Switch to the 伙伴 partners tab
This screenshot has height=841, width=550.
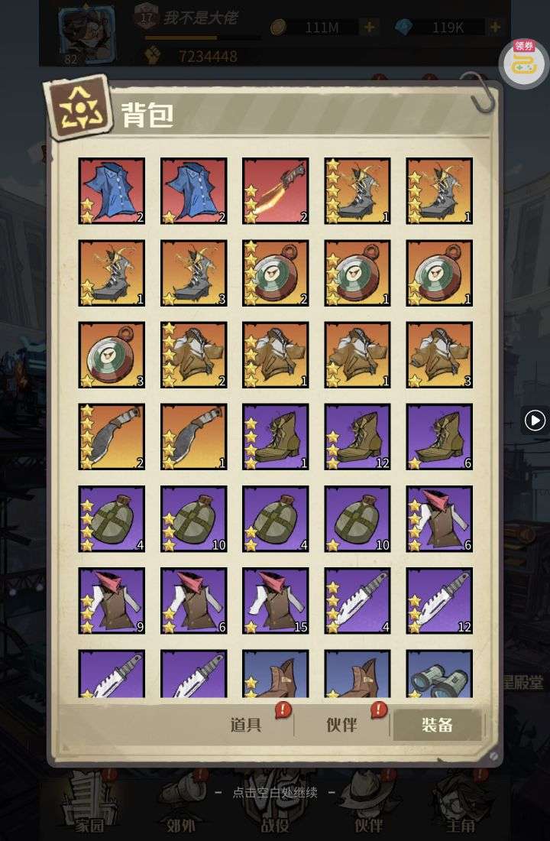pyautogui.click(x=341, y=725)
